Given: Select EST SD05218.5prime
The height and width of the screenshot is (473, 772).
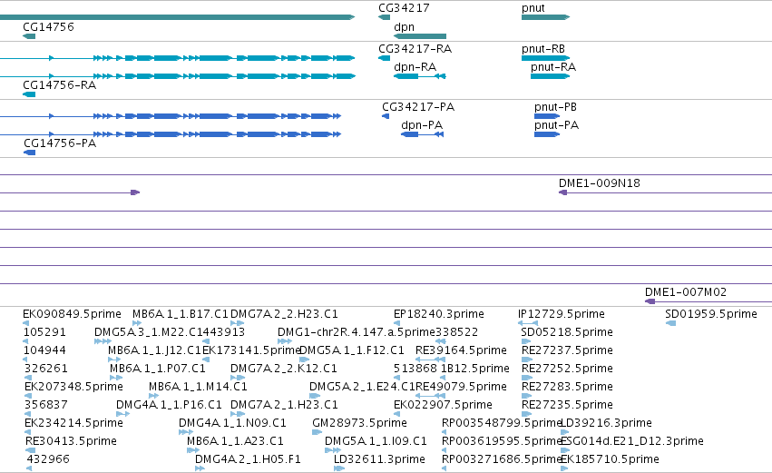Looking at the screenshot, I should pyautogui.click(x=567, y=332).
